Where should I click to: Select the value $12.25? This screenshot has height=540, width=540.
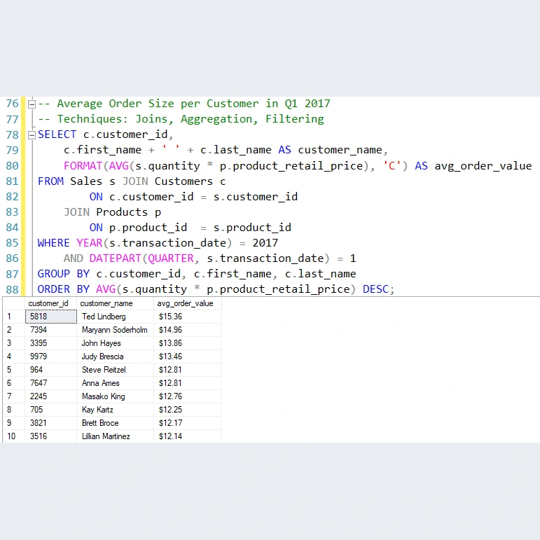point(170,410)
